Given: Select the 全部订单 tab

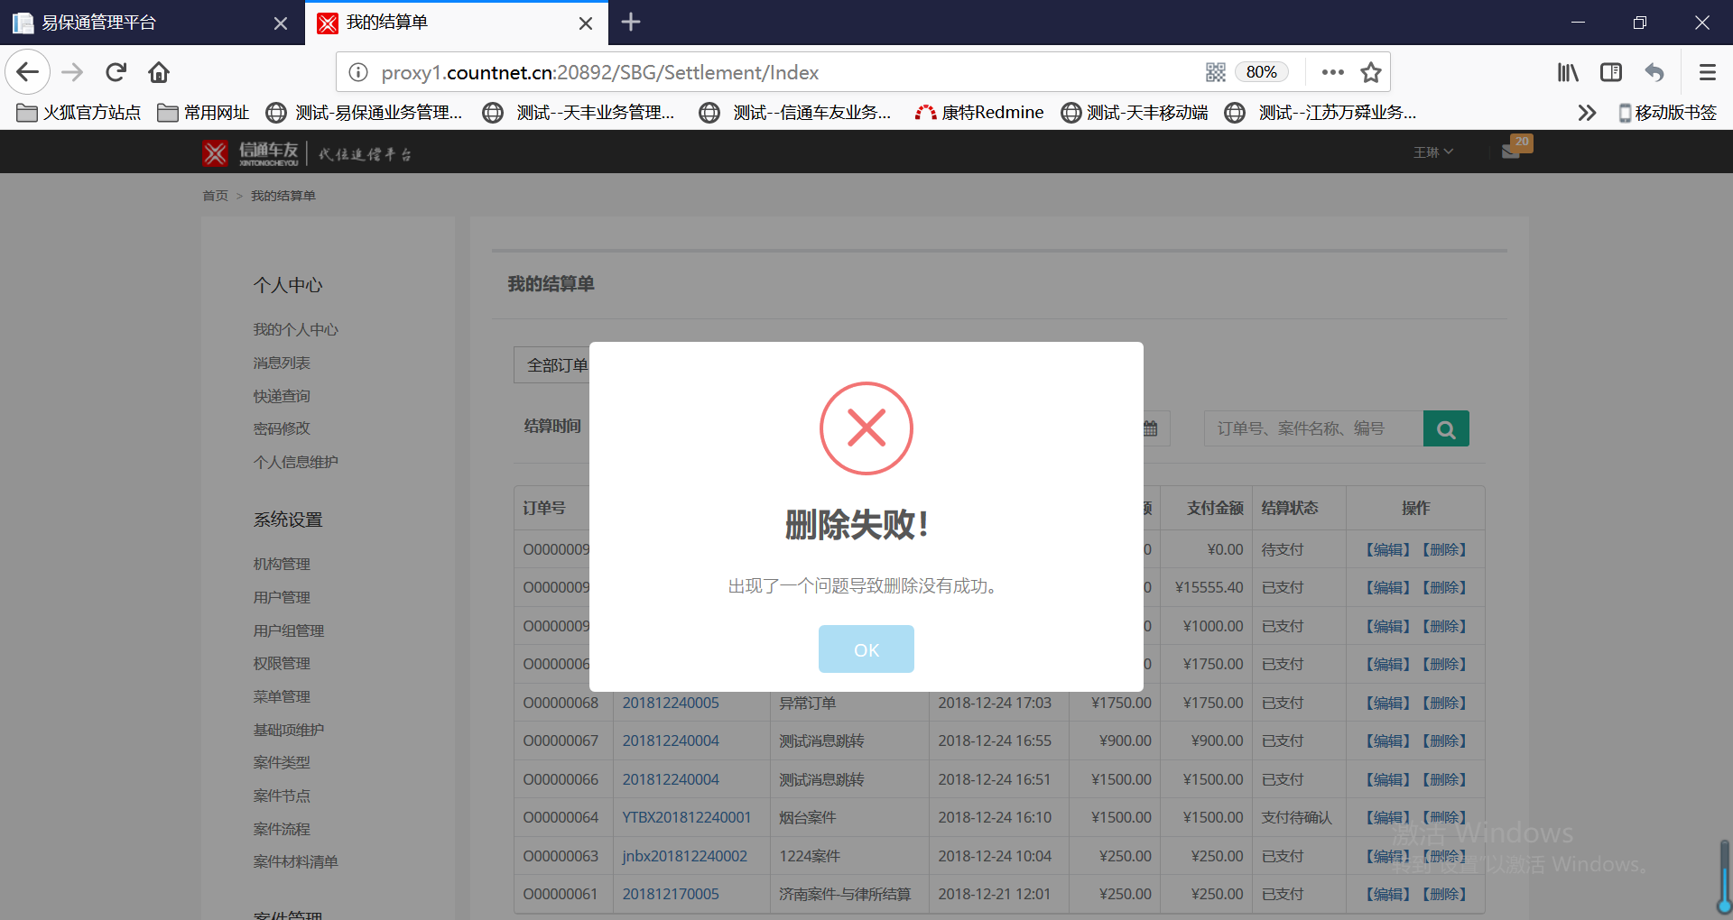Looking at the screenshot, I should tap(552, 365).
